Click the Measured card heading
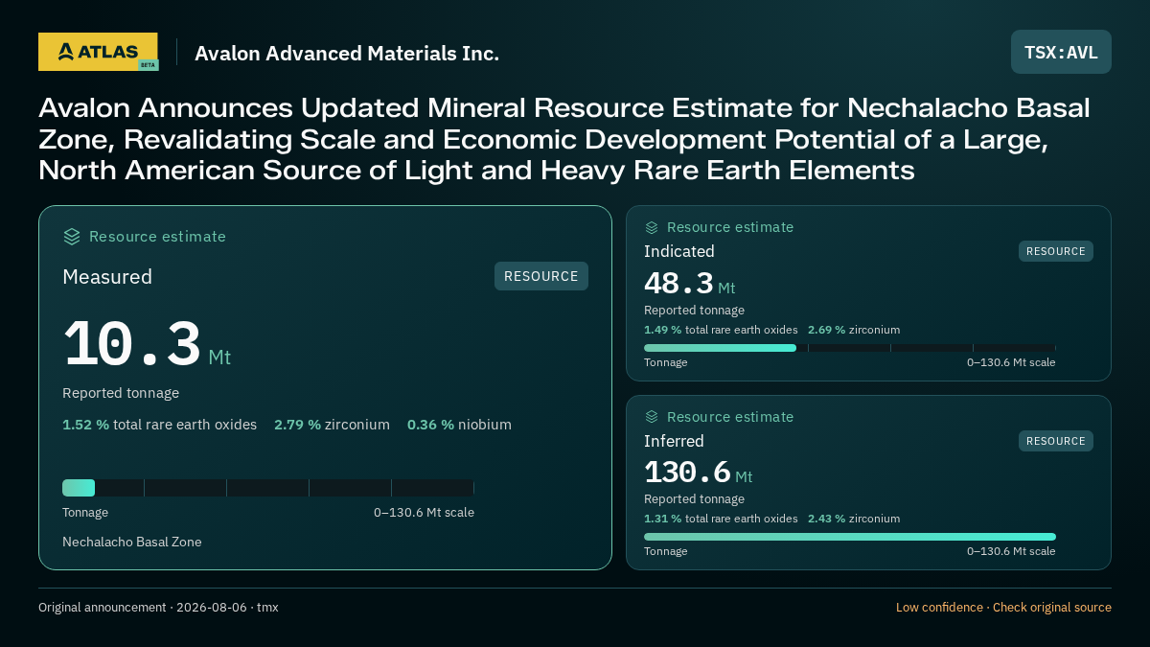The image size is (1150, 647). [x=107, y=277]
